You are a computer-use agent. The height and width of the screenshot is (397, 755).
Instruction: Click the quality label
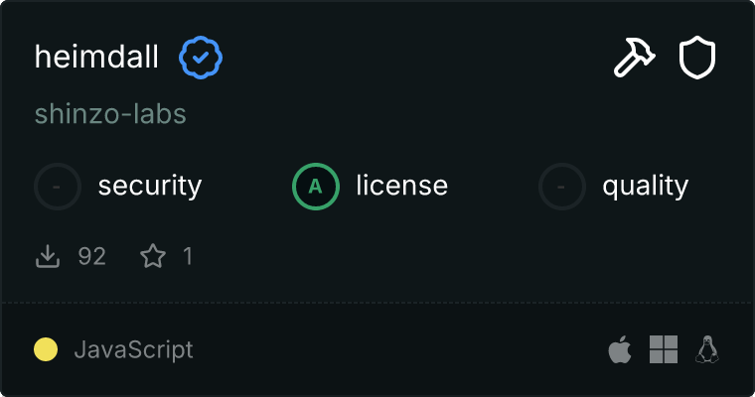(x=645, y=186)
